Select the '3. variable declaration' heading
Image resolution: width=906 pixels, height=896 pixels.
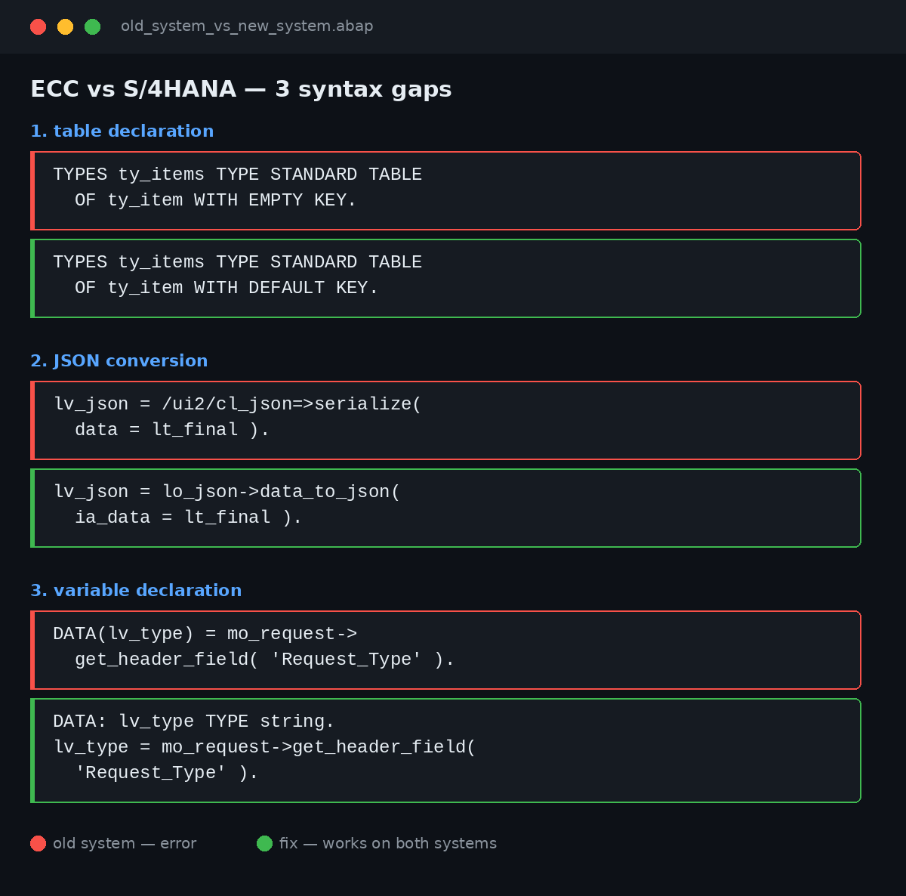click(136, 591)
